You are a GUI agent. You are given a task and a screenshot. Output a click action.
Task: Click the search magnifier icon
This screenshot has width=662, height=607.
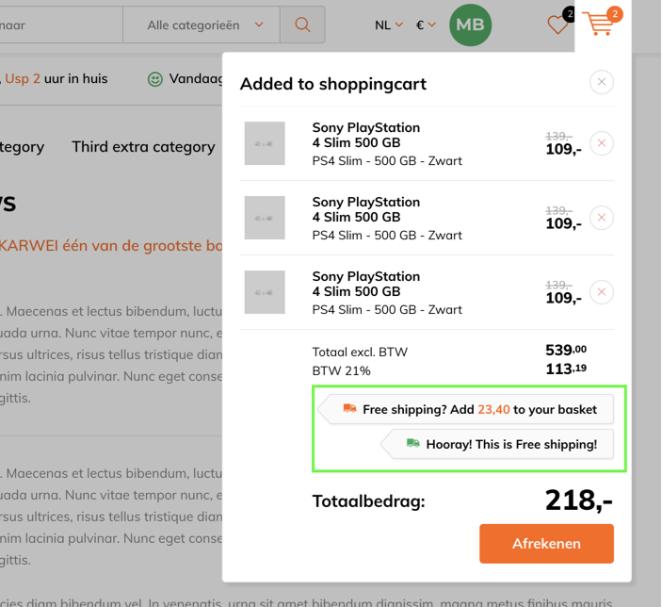pyautogui.click(x=302, y=25)
